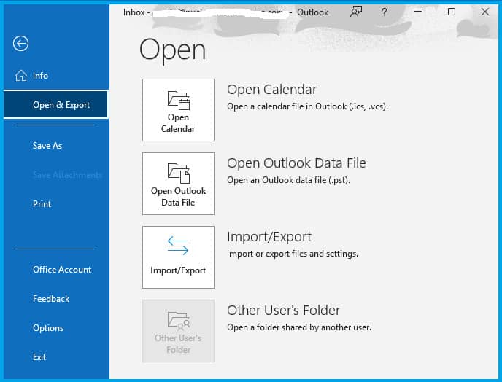This screenshot has width=502, height=382.
Task: Click Exit to close Outlook
Action: pyautogui.click(x=39, y=357)
